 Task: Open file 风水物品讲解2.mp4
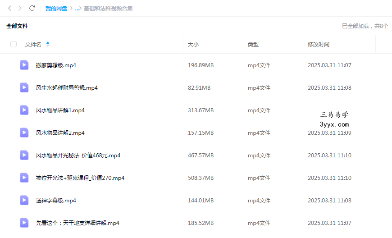[x=60, y=133]
